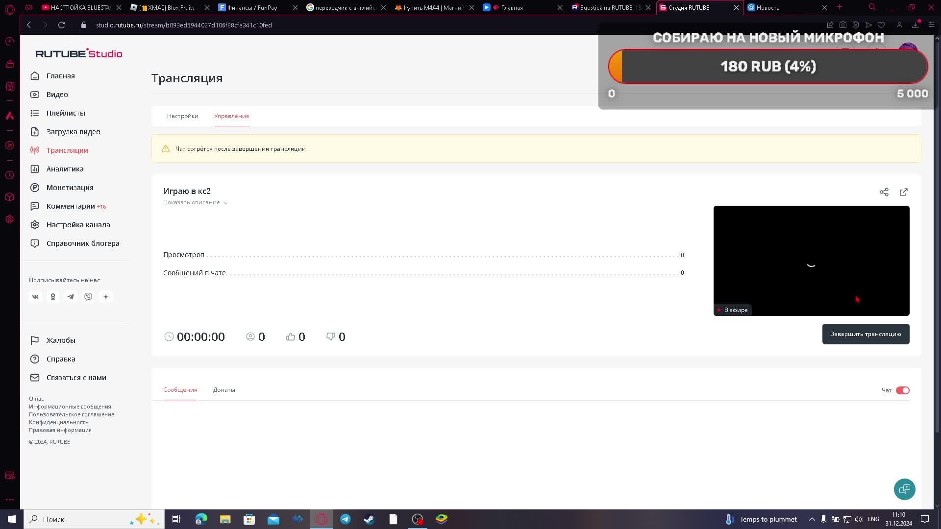941x529 pixels.
Task: Reload the page with refresh icon
Action: pyautogui.click(x=61, y=25)
